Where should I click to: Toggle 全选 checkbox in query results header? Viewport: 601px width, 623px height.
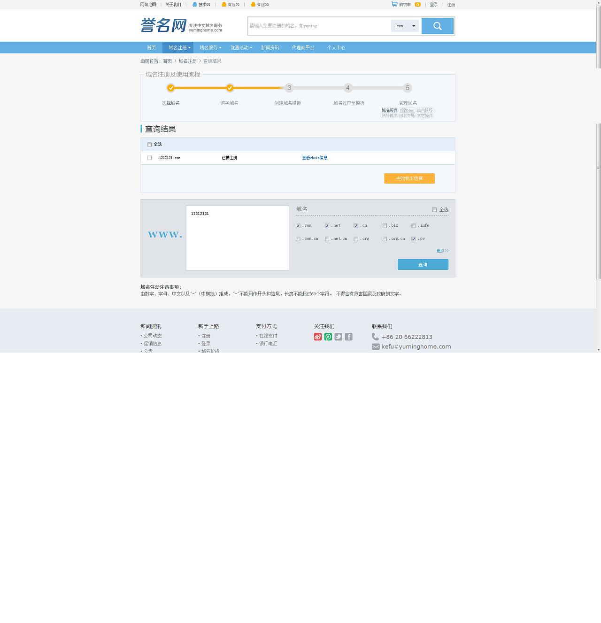pos(149,145)
